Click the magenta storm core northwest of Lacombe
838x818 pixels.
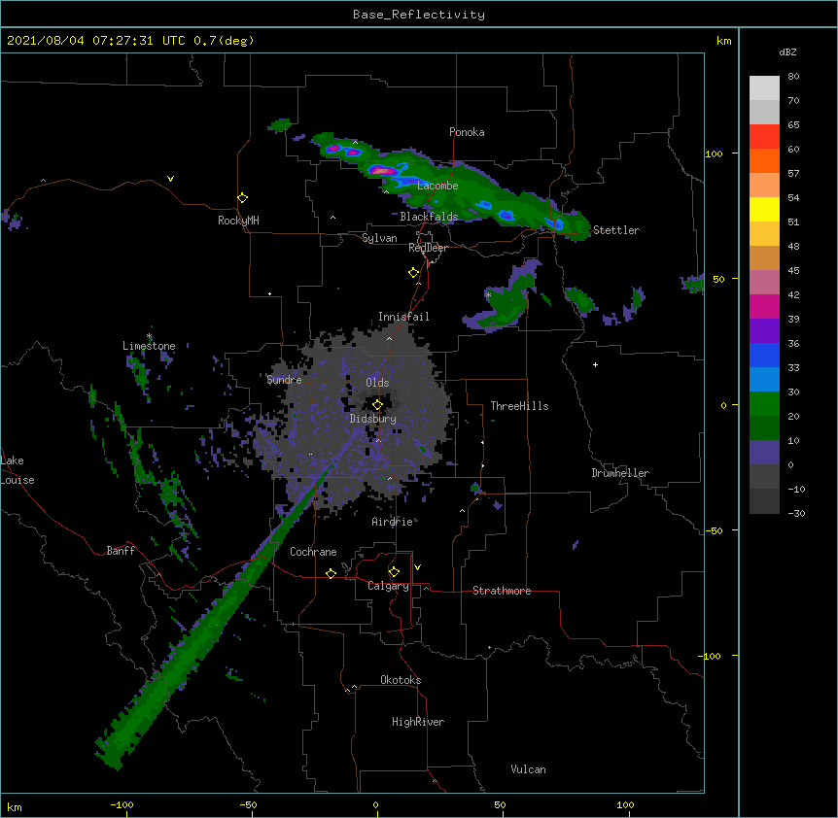point(382,170)
